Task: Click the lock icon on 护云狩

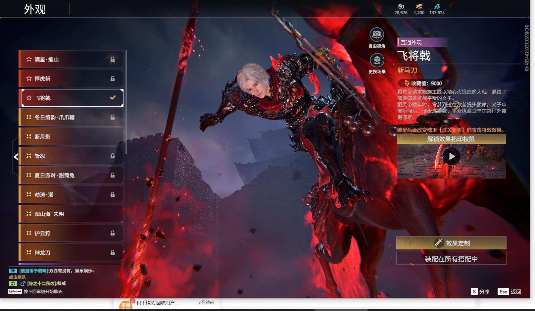Action: click(113, 233)
